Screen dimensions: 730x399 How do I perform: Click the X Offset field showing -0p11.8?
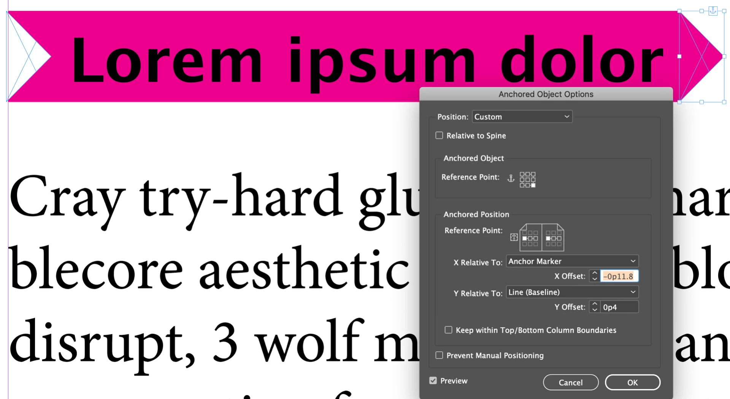click(619, 276)
